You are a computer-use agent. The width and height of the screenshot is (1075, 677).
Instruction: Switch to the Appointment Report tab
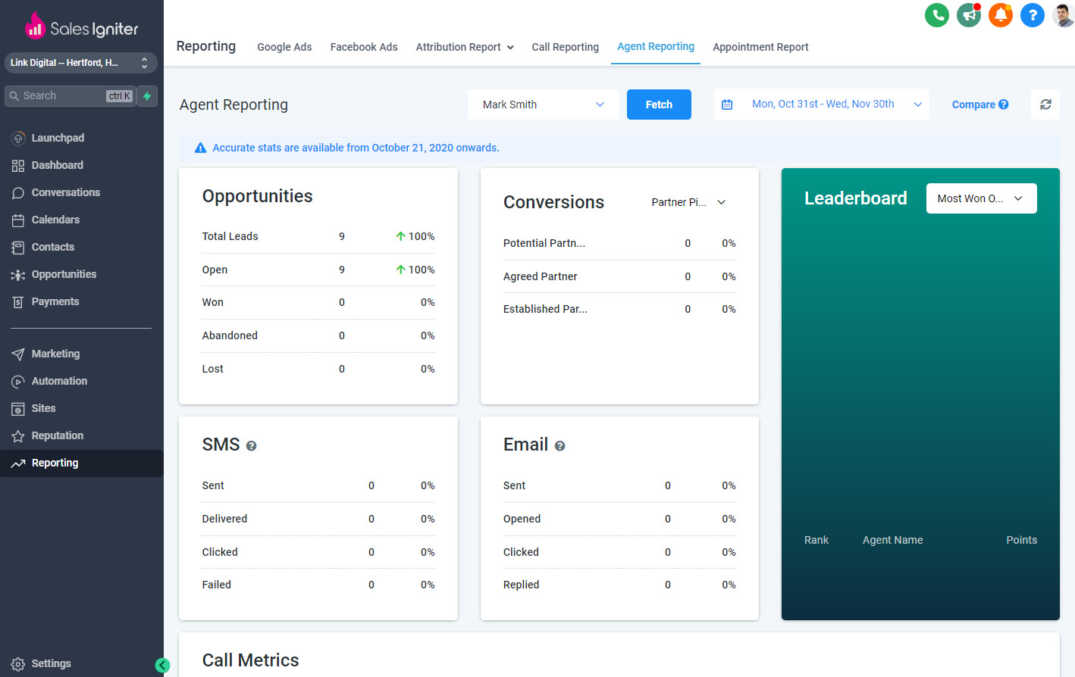760,47
